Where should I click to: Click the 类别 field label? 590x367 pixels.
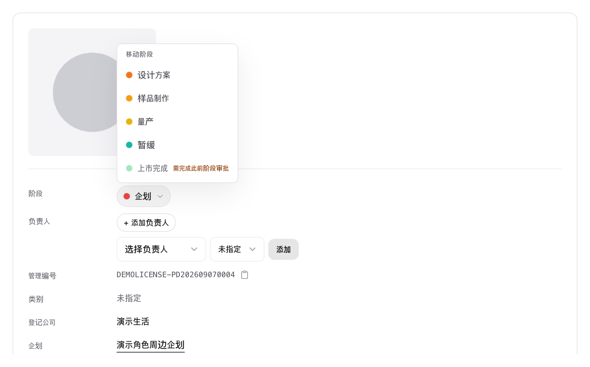point(36,299)
